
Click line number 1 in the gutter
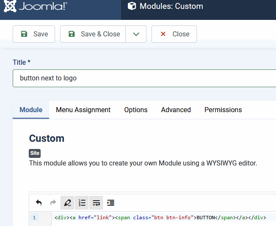[x=34, y=218]
